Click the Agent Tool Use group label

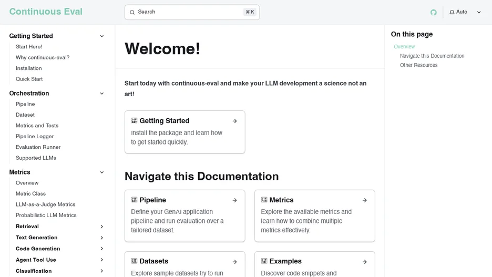(36, 260)
